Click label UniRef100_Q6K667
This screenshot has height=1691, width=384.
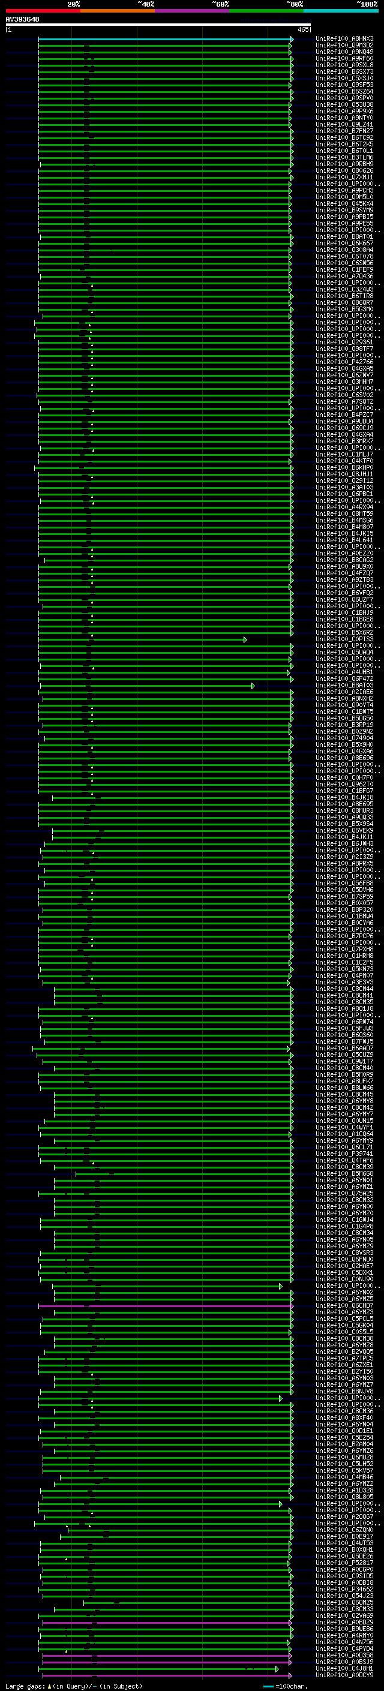(x=344, y=244)
